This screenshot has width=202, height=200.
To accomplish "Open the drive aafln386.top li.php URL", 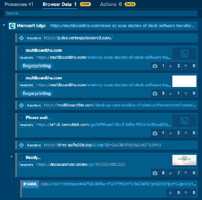I will (x=103, y=145).
